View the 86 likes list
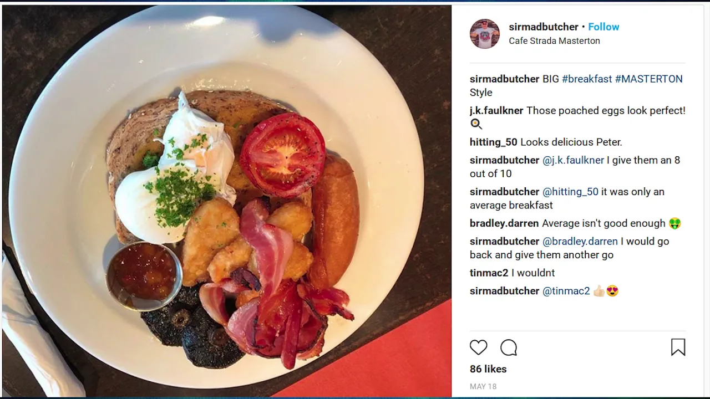Viewport: 710px width, 399px height. click(488, 369)
